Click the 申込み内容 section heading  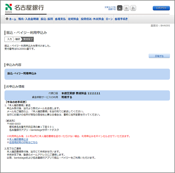[x=14, y=65]
